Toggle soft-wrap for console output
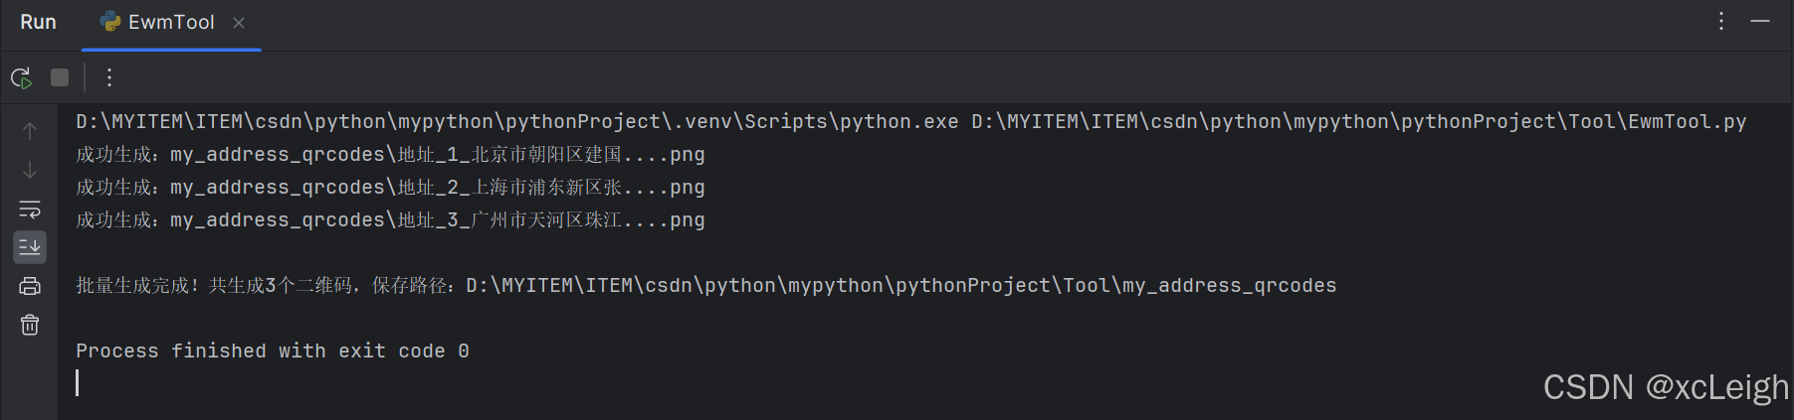1794x420 pixels. coord(30,209)
